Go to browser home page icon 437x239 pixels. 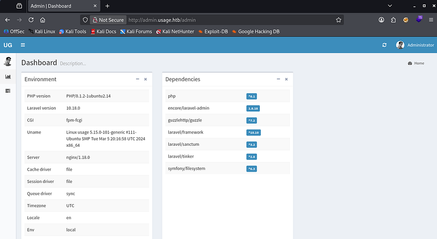pos(43,20)
